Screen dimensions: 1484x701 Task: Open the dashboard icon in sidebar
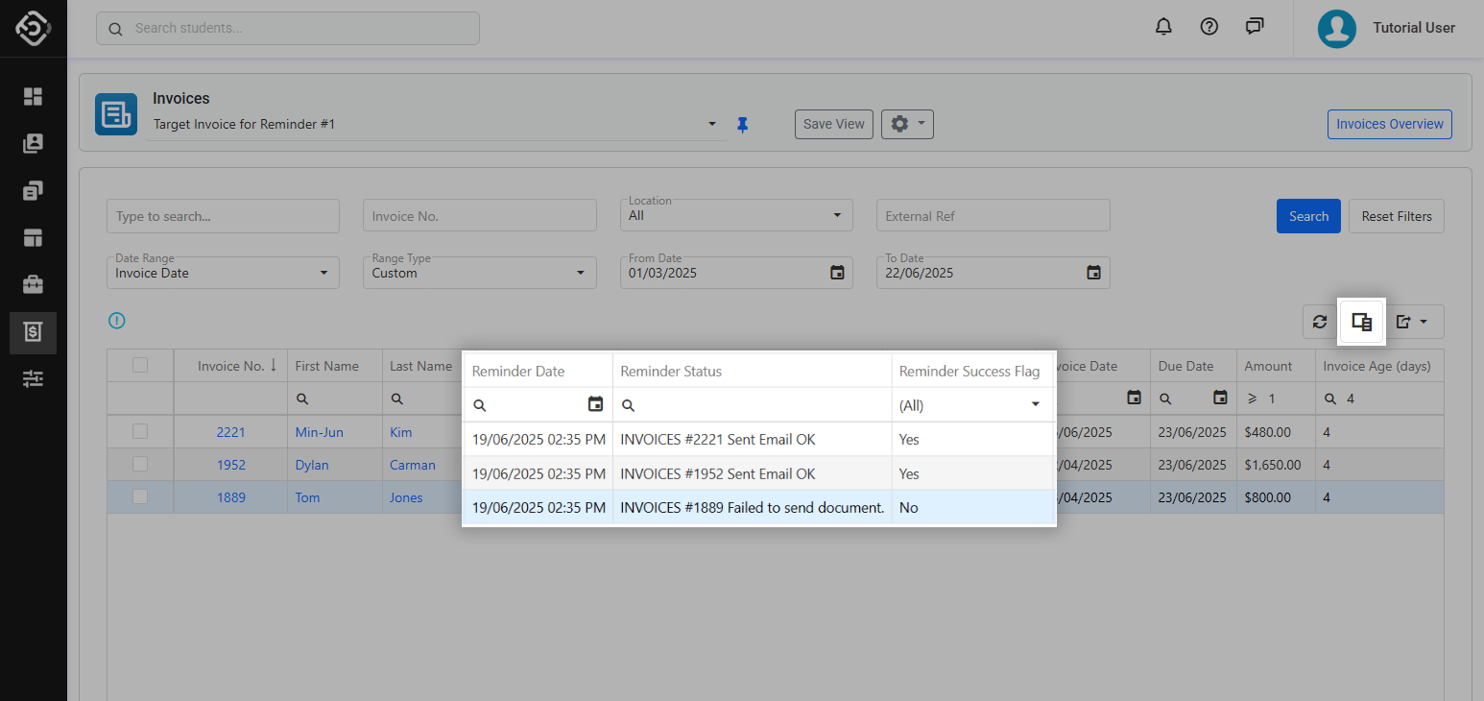pos(34,96)
